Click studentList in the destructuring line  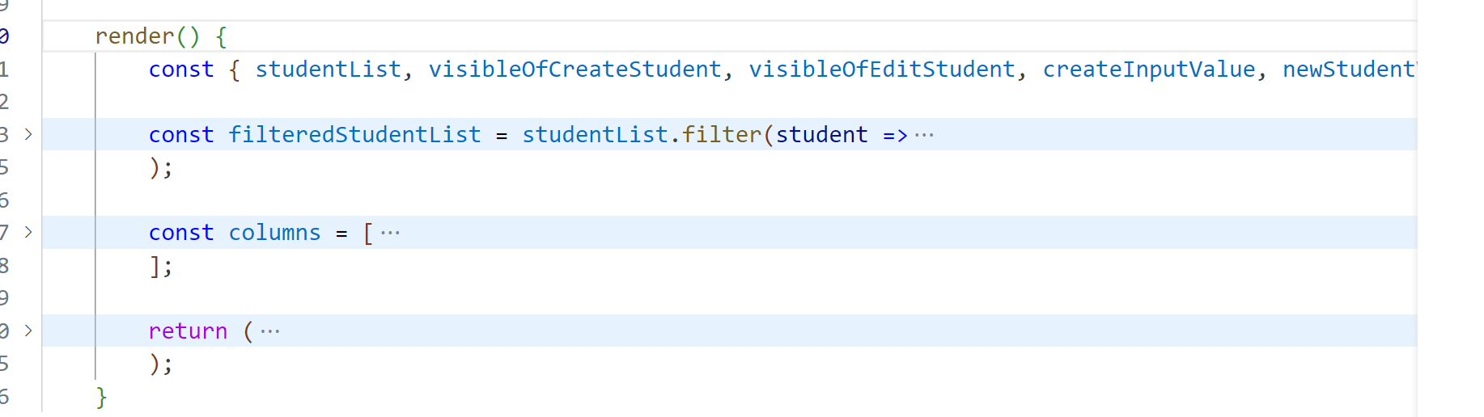328,69
